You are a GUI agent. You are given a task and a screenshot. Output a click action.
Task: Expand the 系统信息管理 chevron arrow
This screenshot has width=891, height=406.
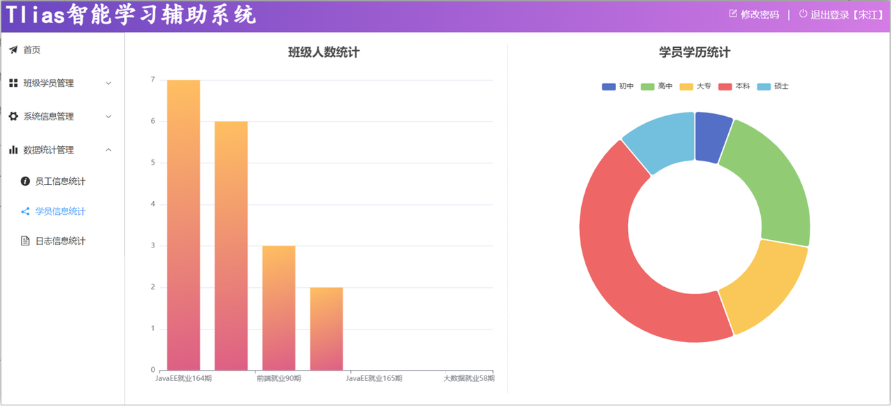click(x=108, y=117)
